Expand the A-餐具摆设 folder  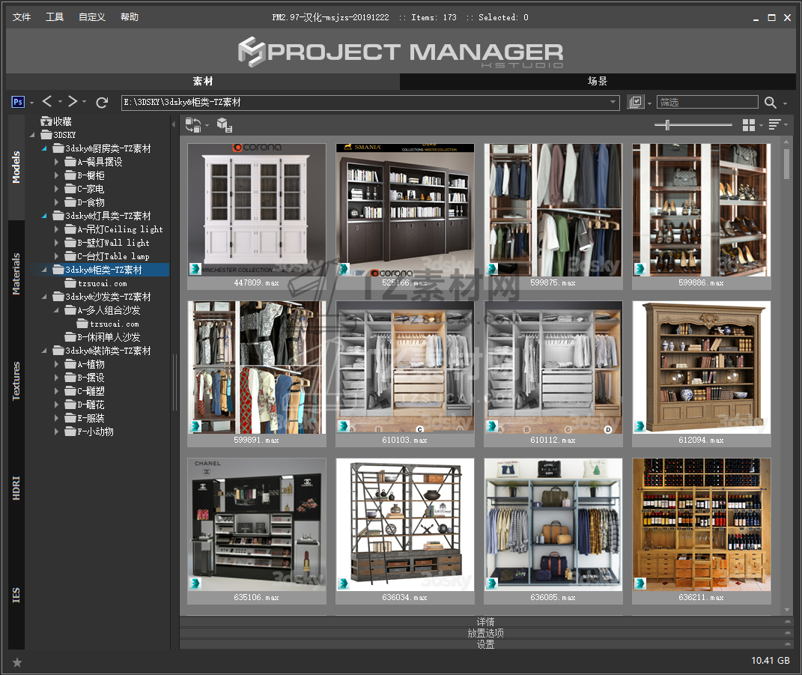pyautogui.click(x=57, y=162)
